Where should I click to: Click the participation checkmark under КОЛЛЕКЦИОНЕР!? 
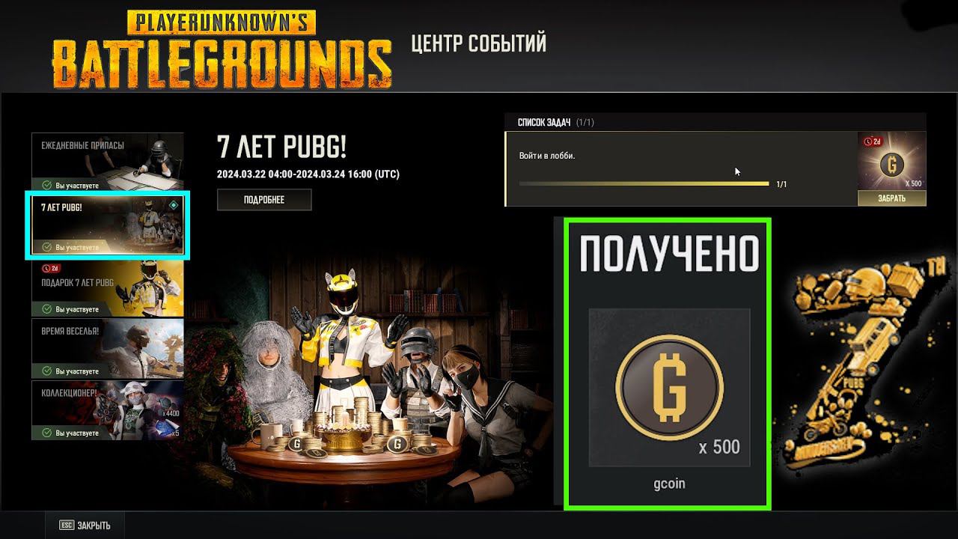46,433
